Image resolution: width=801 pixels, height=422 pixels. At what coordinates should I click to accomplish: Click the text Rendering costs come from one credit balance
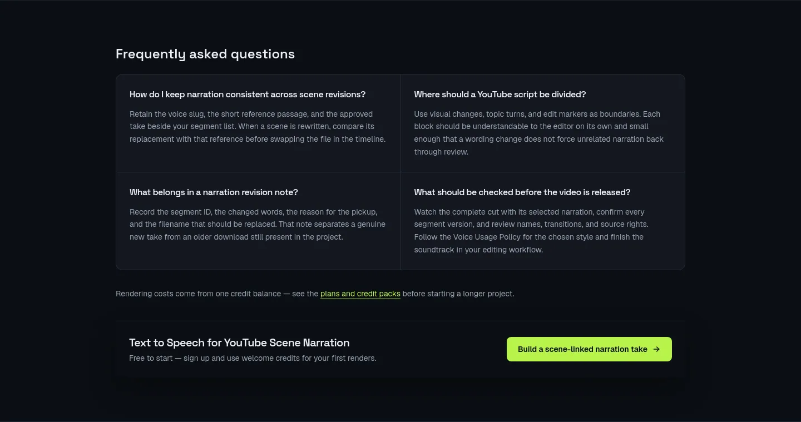click(x=198, y=294)
